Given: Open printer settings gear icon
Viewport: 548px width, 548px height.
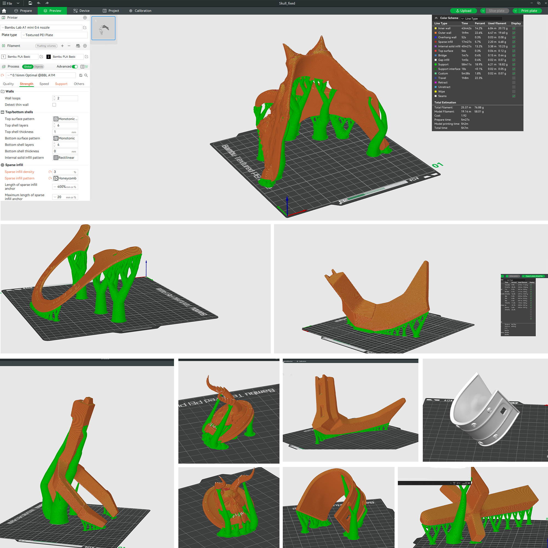Looking at the screenshot, I should tap(85, 18).
